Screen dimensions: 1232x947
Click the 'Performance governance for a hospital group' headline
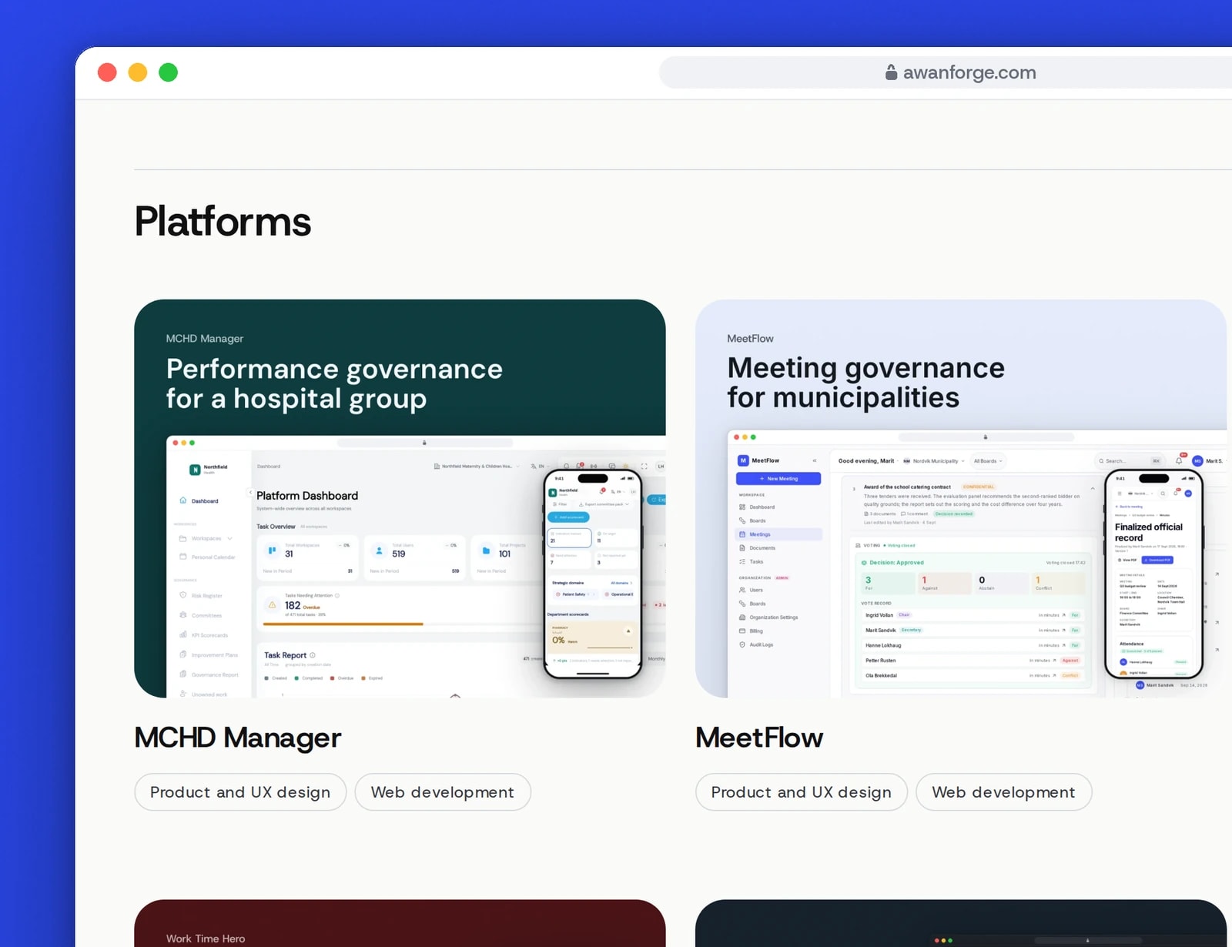pyautogui.click(x=334, y=383)
